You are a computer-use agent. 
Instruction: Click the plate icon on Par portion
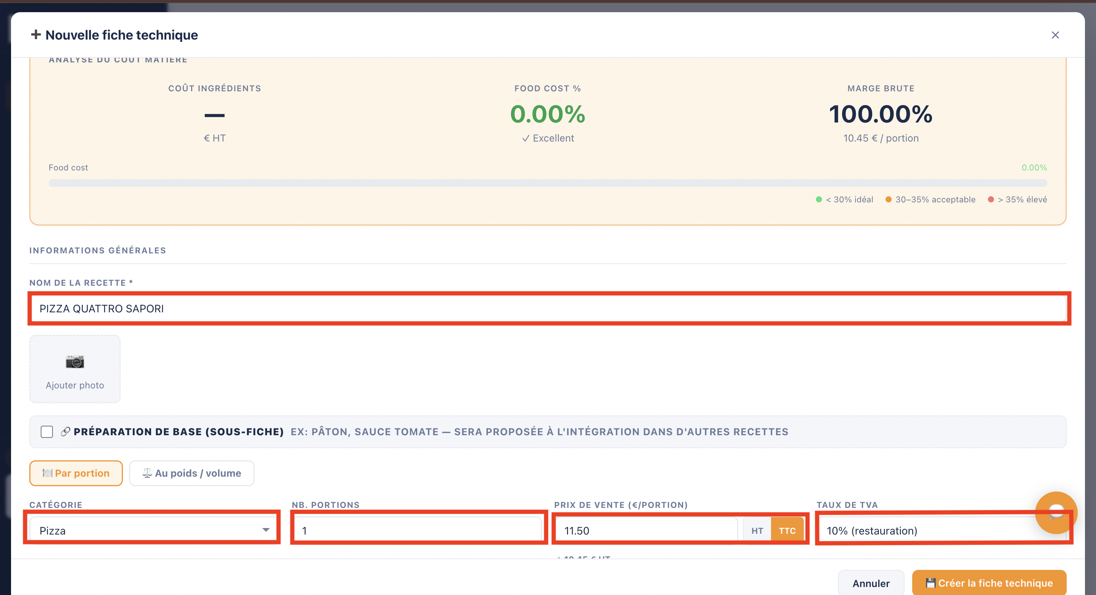[47, 473]
